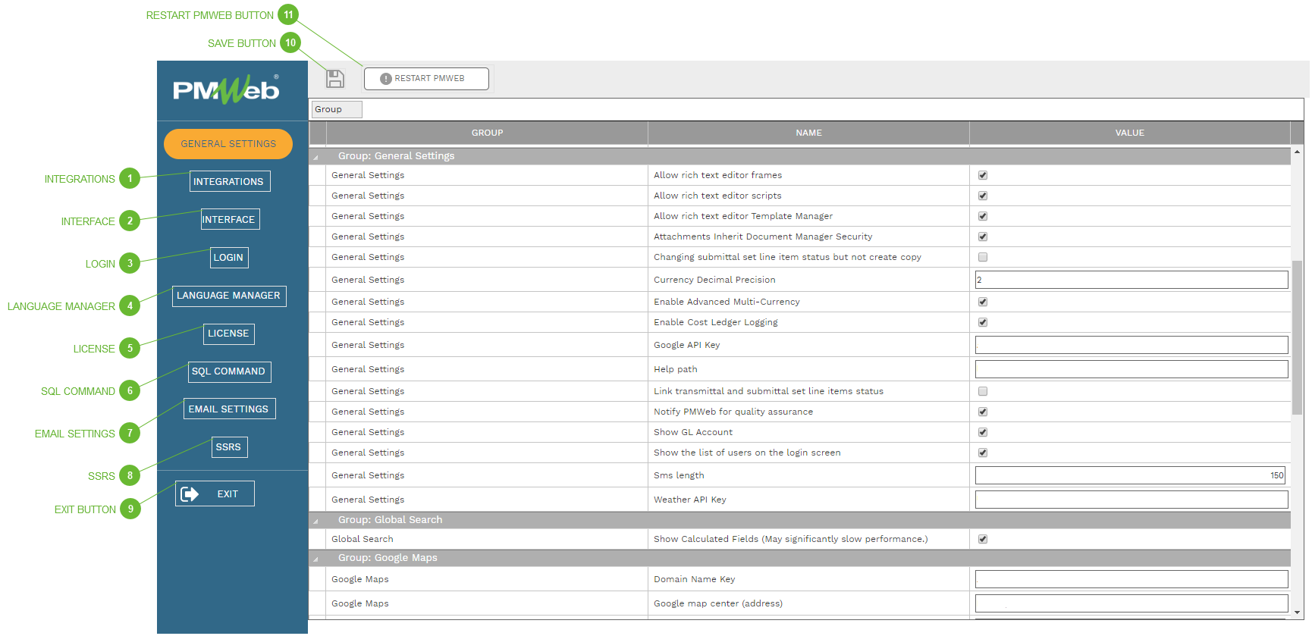Toggle Allow rich text editor frames checkbox

tap(983, 175)
